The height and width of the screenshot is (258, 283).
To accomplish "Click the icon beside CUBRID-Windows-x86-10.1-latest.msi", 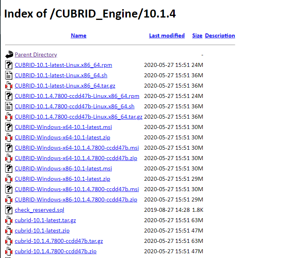I will (x=9, y=169).
